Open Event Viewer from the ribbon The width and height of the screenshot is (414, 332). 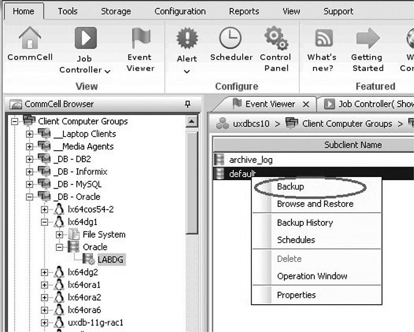coord(141,38)
